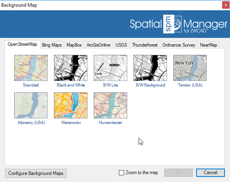Click the B/W Background label
Viewport: 230px width, 182px height.
click(150, 85)
